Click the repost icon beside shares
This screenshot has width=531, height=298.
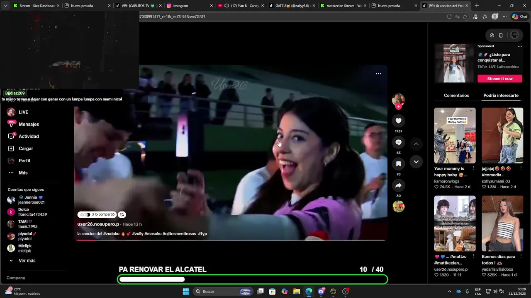(x=122, y=214)
